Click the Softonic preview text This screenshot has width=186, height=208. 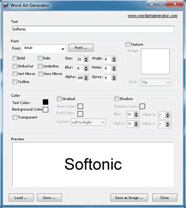tap(93, 164)
